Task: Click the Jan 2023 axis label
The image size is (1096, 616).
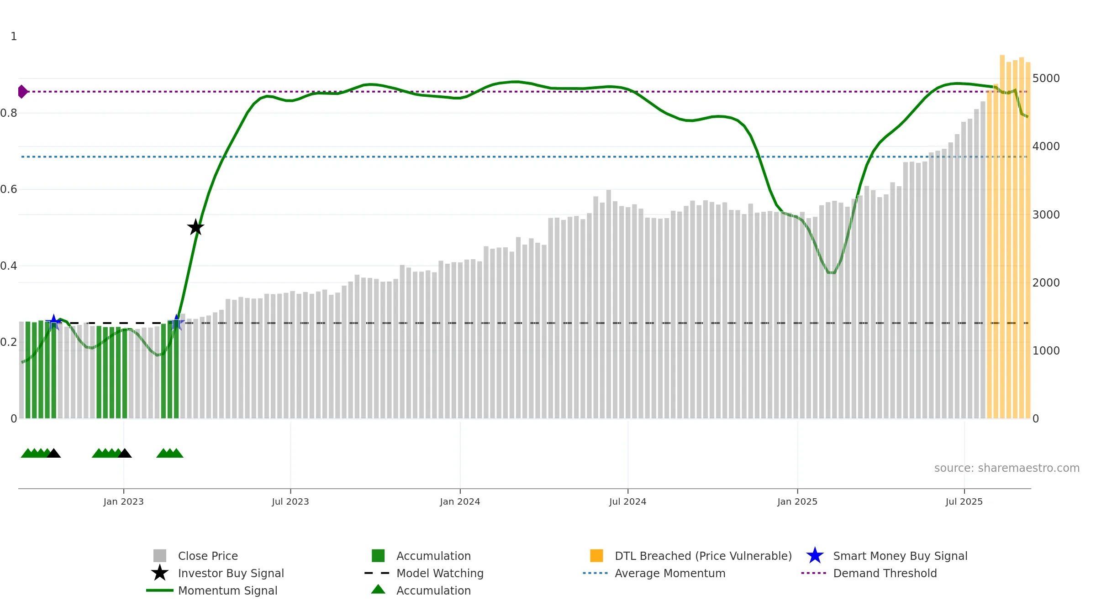Action: 123,502
